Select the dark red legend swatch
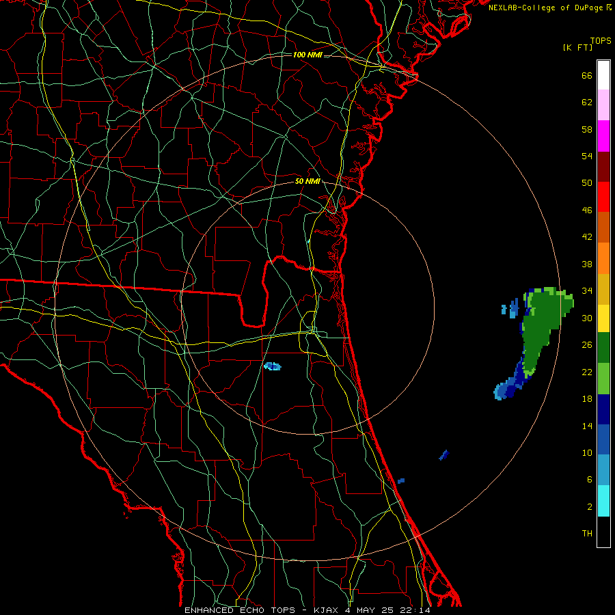Viewport: 615px width, 615px height. [603, 167]
